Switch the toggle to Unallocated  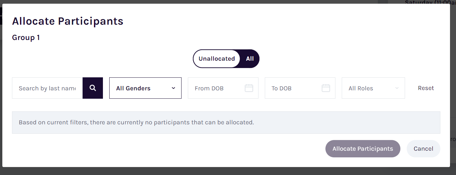click(217, 59)
